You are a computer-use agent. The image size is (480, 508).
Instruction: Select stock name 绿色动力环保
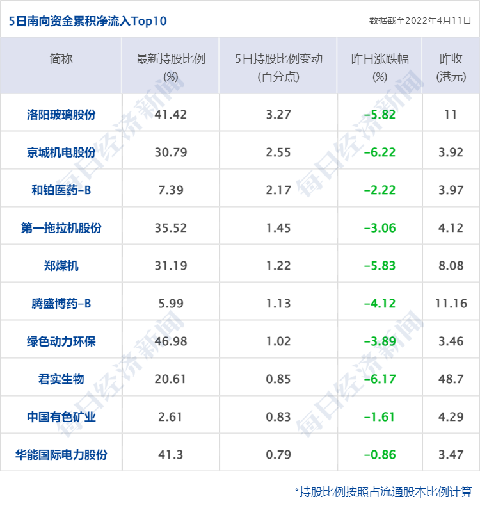pos(61,341)
